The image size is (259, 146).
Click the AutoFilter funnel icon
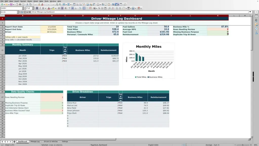pos(83,4)
